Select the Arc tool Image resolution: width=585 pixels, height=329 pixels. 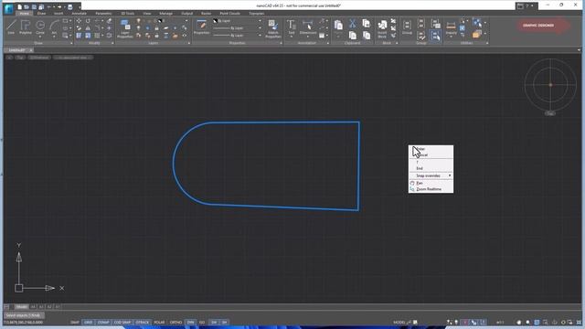click(x=54, y=27)
